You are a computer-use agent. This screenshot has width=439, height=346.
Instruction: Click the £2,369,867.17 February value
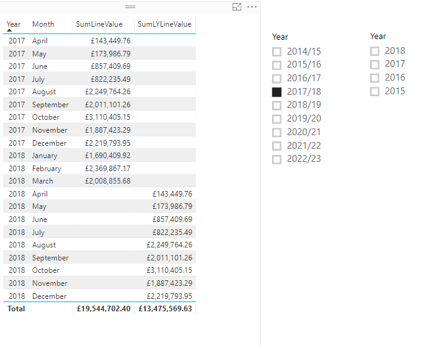click(x=107, y=168)
